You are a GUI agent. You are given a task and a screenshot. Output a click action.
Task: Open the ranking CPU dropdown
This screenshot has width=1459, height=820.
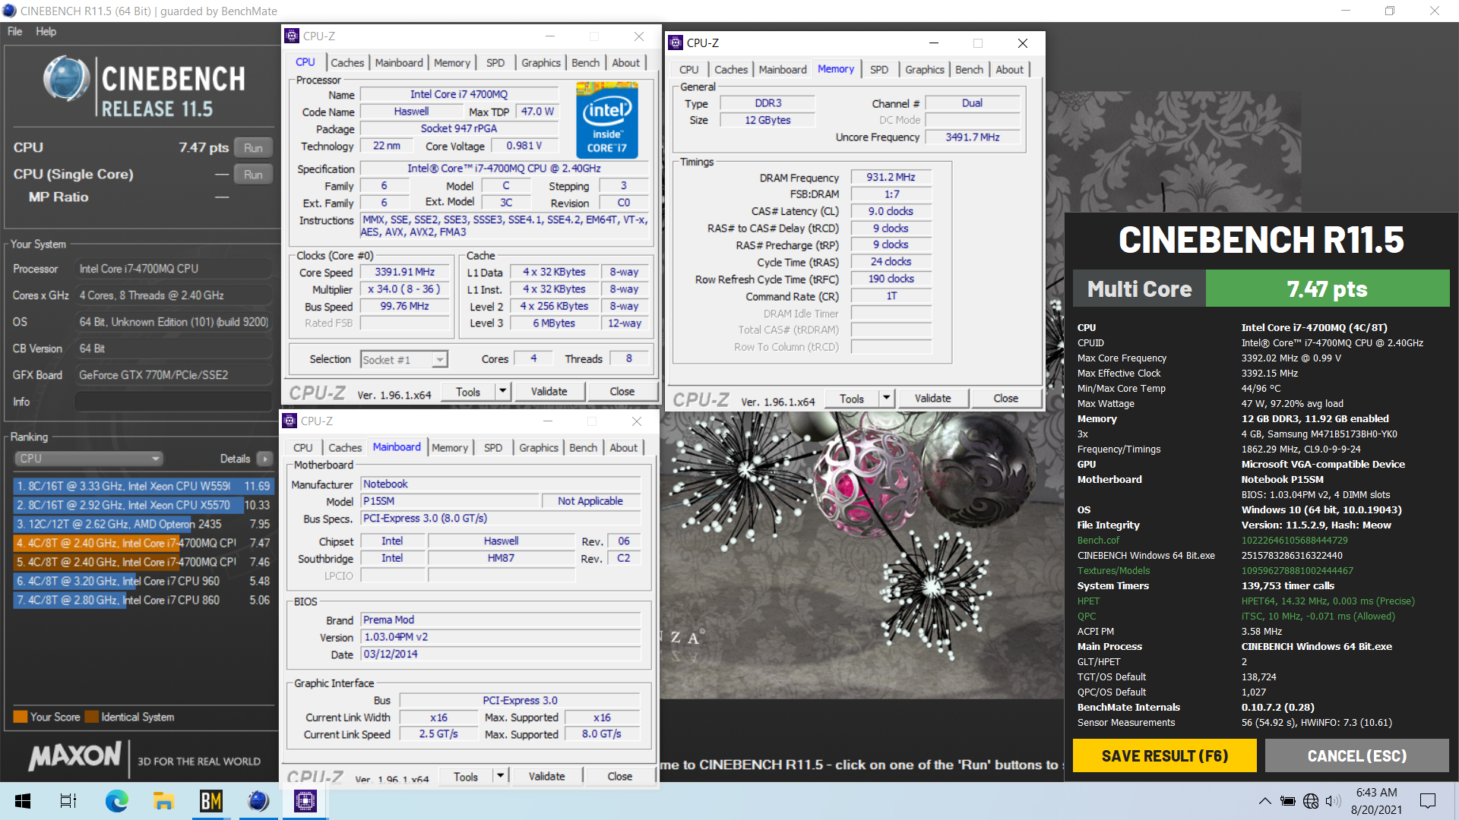[89, 459]
